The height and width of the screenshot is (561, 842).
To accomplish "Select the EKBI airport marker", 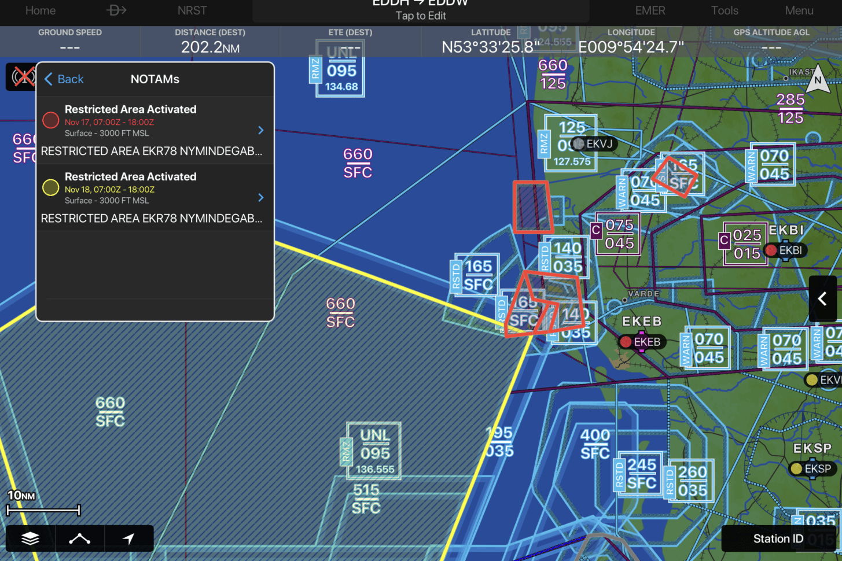I will coord(785,250).
